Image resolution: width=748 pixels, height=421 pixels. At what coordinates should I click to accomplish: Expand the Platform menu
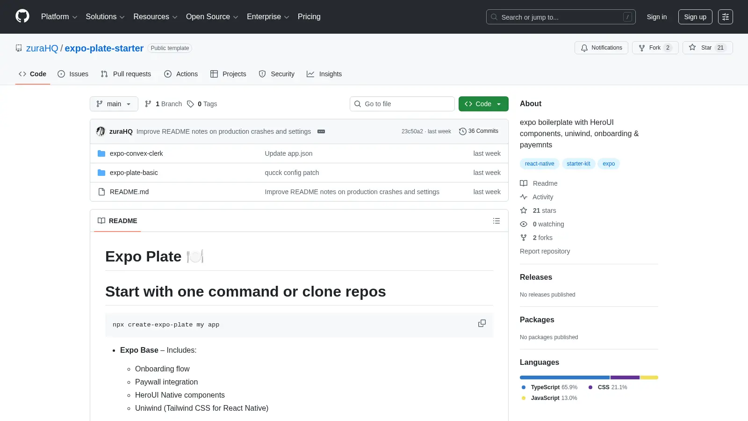point(59,17)
